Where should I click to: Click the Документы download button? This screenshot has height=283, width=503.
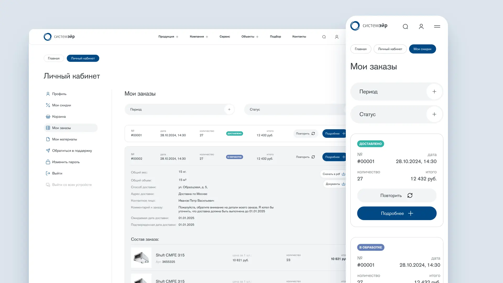point(335,184)
